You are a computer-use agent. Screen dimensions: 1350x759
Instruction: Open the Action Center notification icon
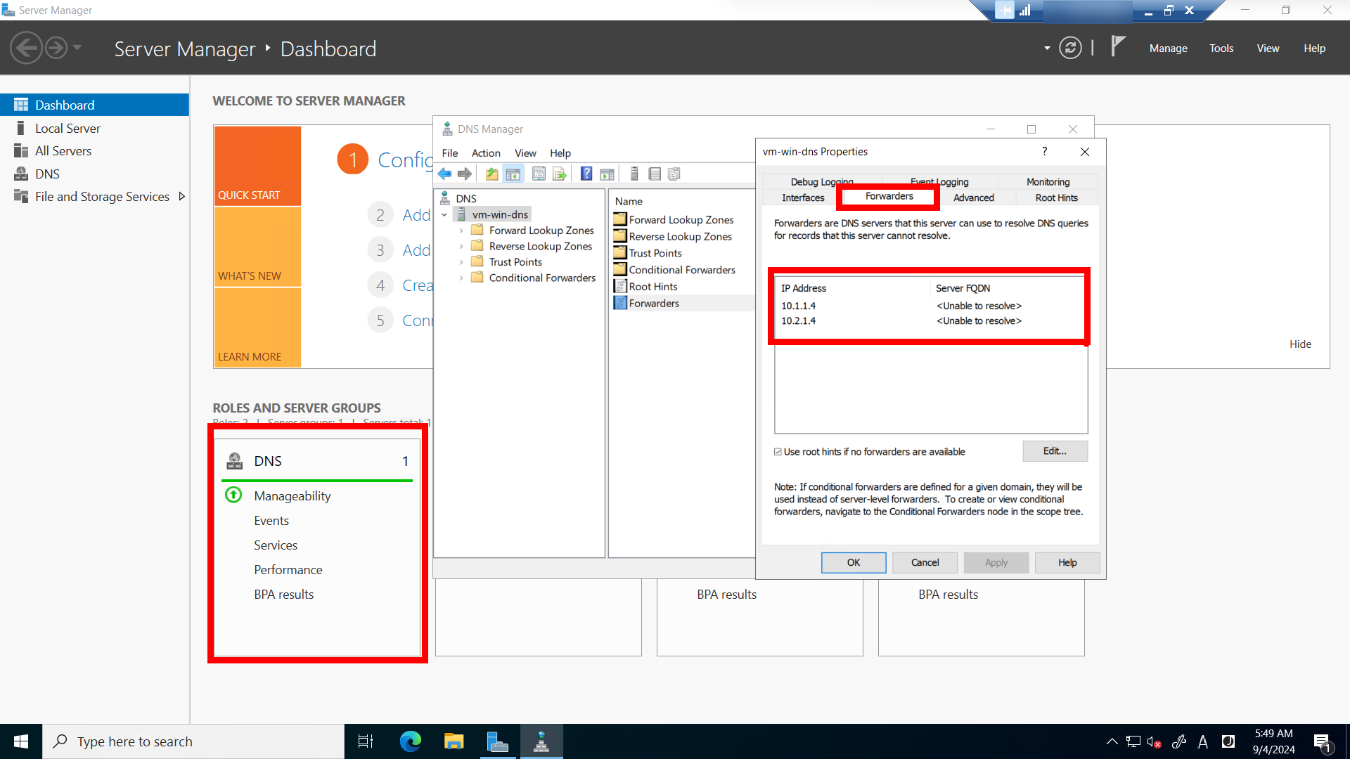pyautogui.click(x=1322, y=741)
